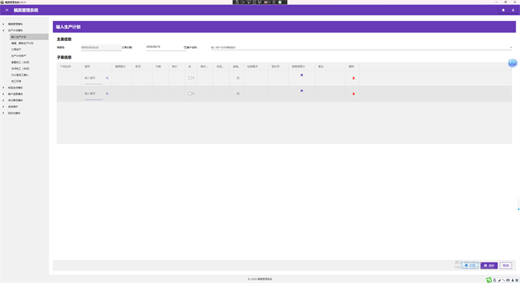Open the floating blue robot assistant icon
520x283 pixels.
[513, 62]
